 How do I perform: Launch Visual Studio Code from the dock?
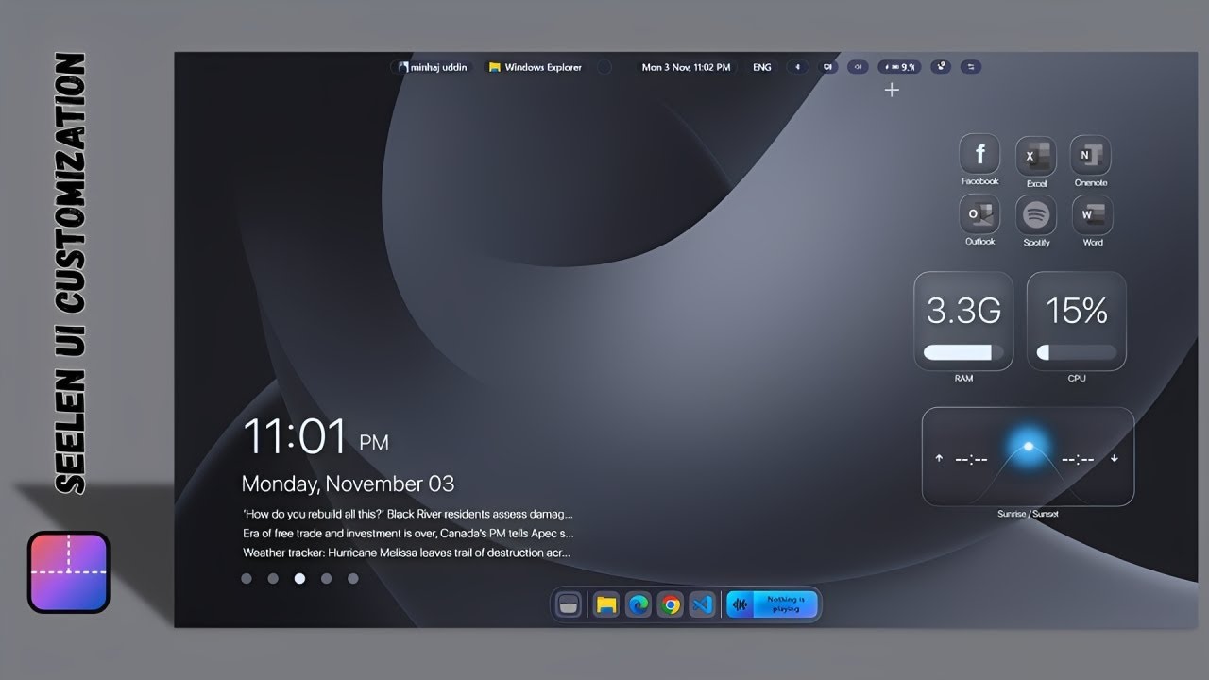(702, 605)
